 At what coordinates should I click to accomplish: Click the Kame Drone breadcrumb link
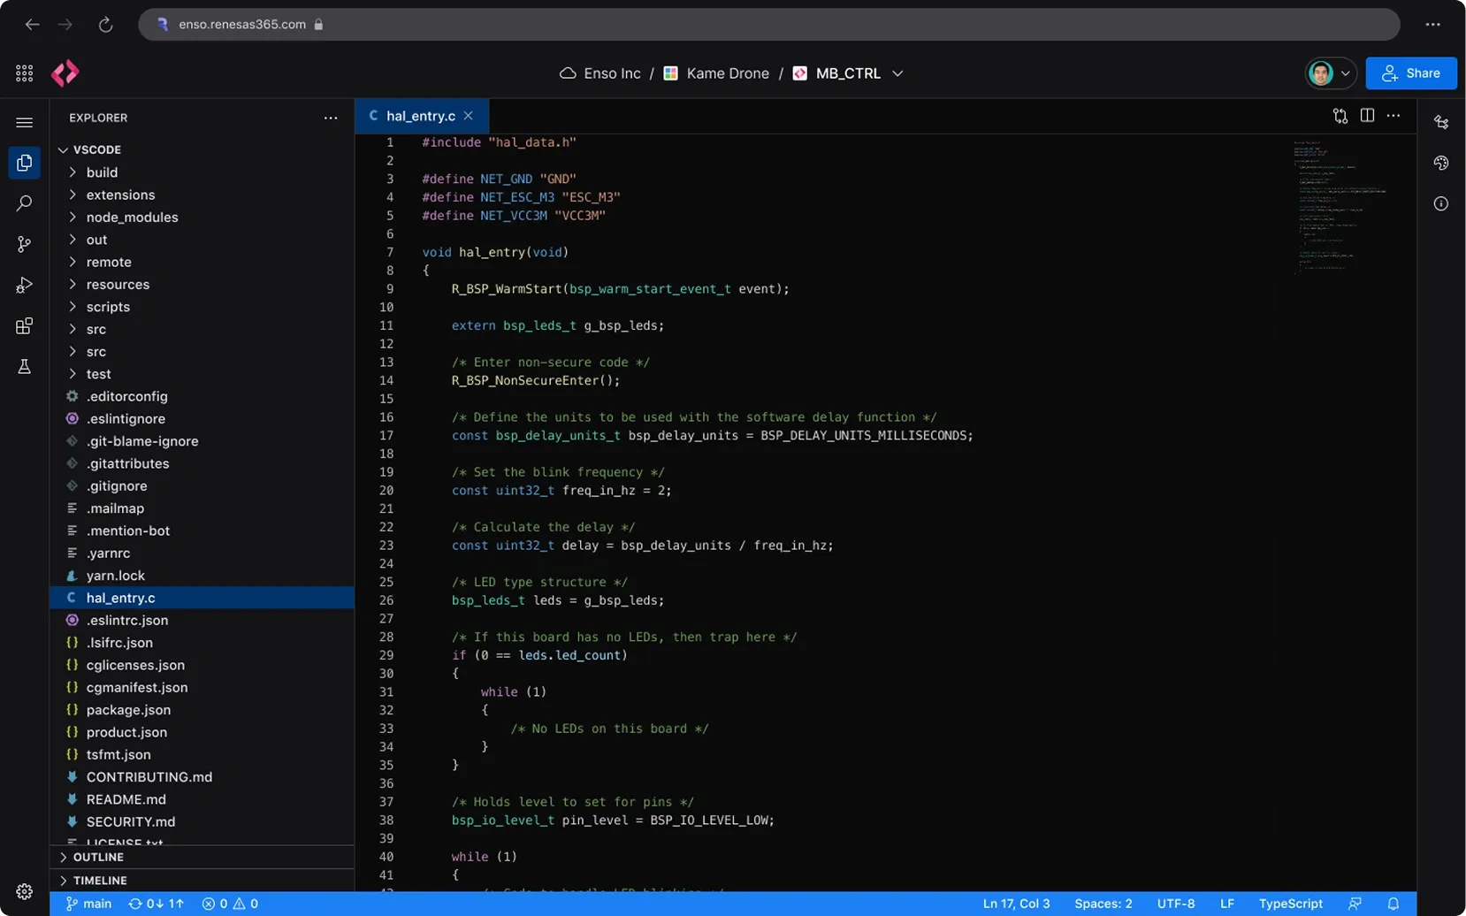[x=727, y=73]
